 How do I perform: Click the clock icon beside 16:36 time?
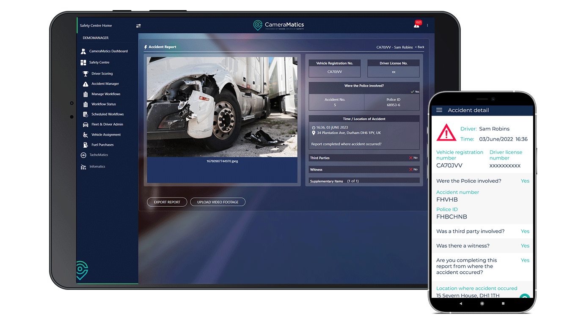pos(314,127)
